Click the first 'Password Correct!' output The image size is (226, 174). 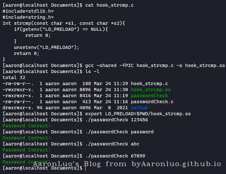[x=27, y=126]
